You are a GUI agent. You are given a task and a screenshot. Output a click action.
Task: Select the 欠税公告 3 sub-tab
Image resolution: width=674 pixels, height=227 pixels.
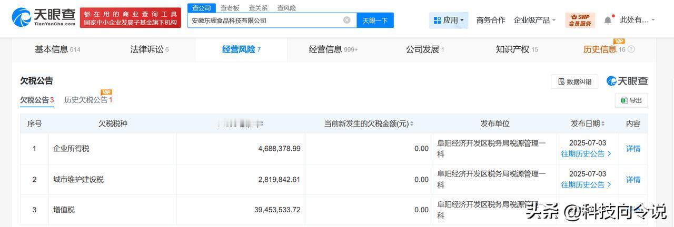tap(37, 100)
